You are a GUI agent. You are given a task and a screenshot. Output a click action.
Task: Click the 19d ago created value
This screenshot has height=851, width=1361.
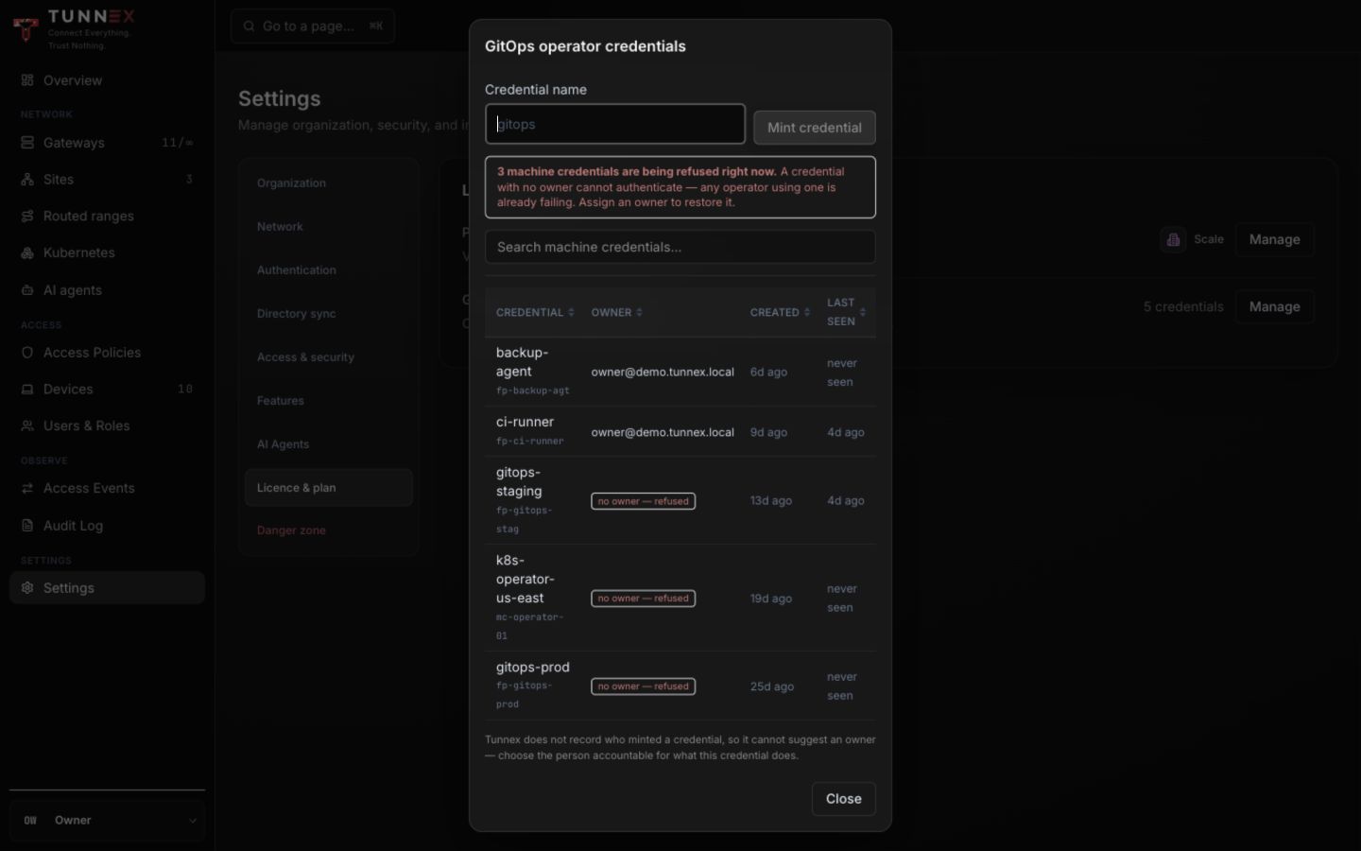coord(771,599)
